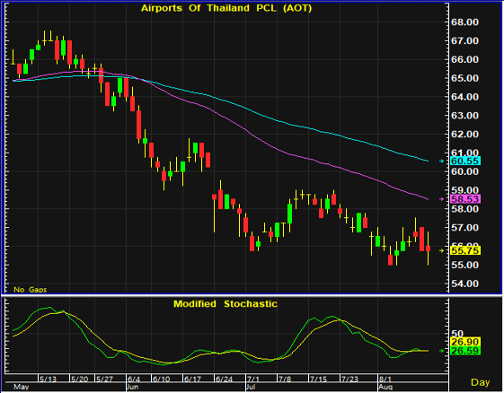Click the 50 level on stochastic axis
This screenshot has width=504, height=393.
457,334
